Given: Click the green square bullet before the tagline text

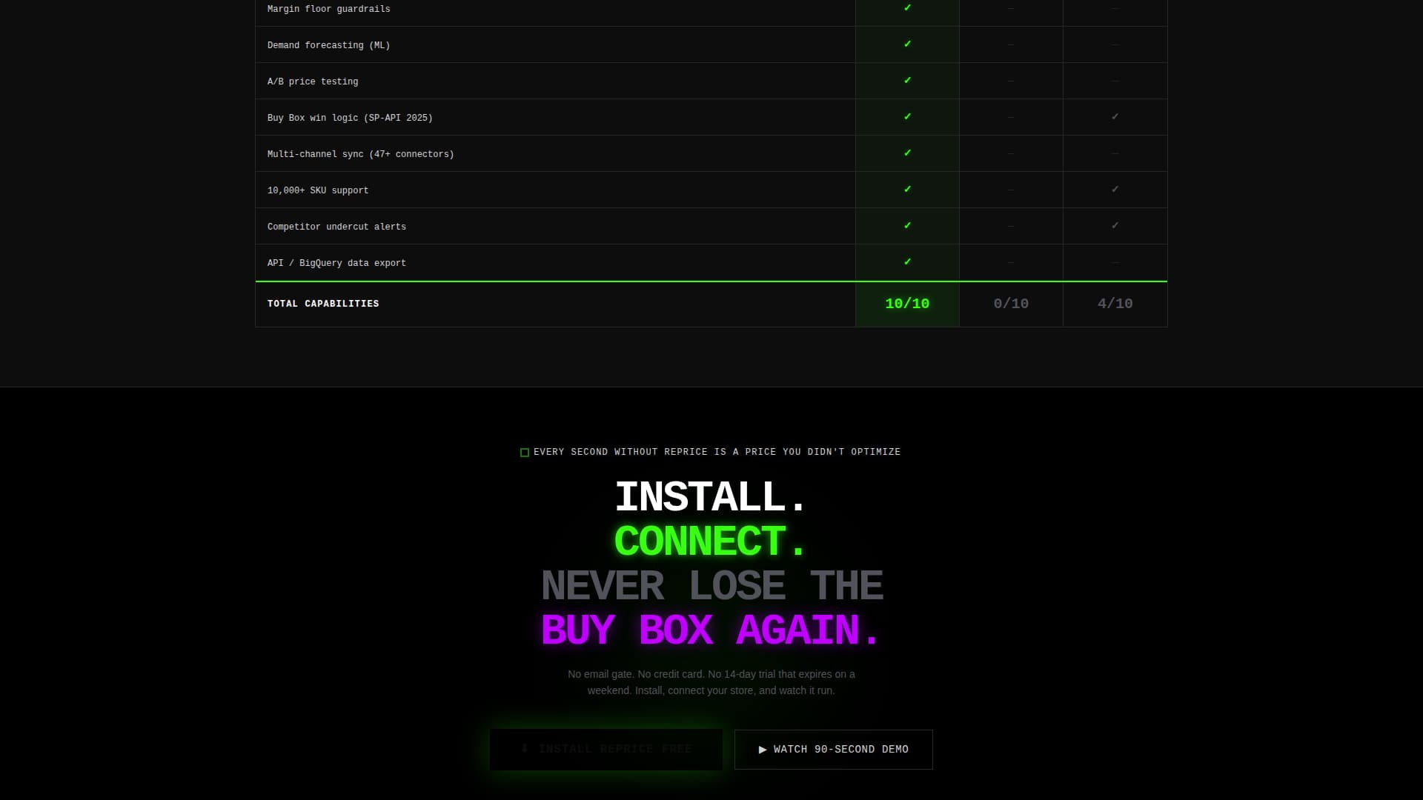Looking at the screenshot, I should point(524,452).
